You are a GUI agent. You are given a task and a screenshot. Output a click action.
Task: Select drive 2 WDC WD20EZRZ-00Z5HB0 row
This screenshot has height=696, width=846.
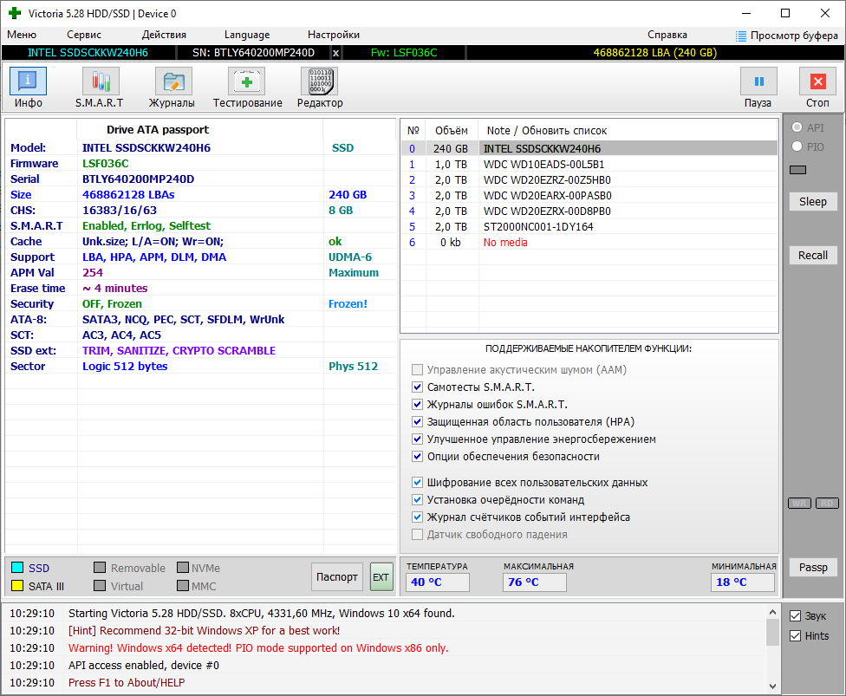click(x=589, y=179)
